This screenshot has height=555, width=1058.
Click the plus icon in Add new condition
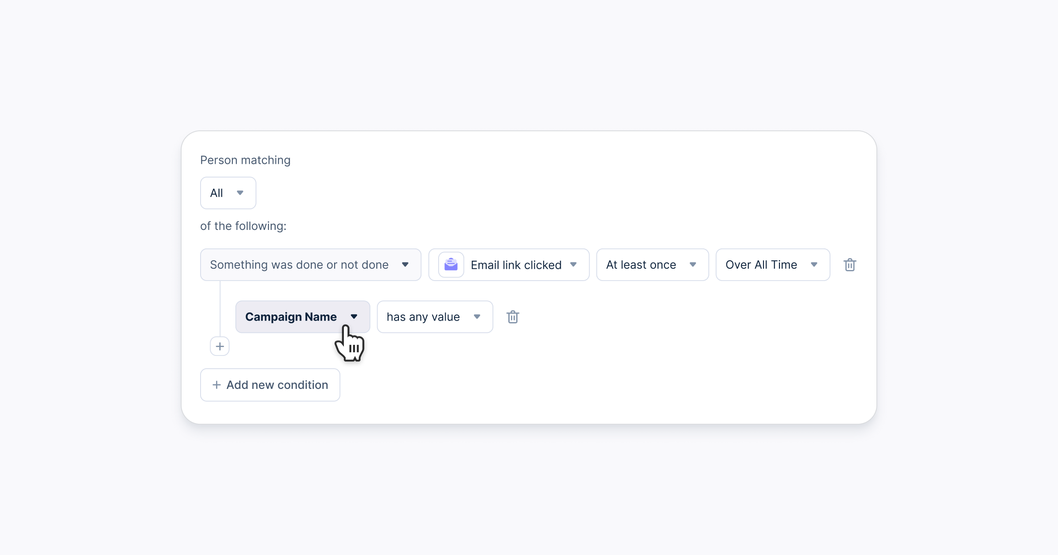coord(216,385)
